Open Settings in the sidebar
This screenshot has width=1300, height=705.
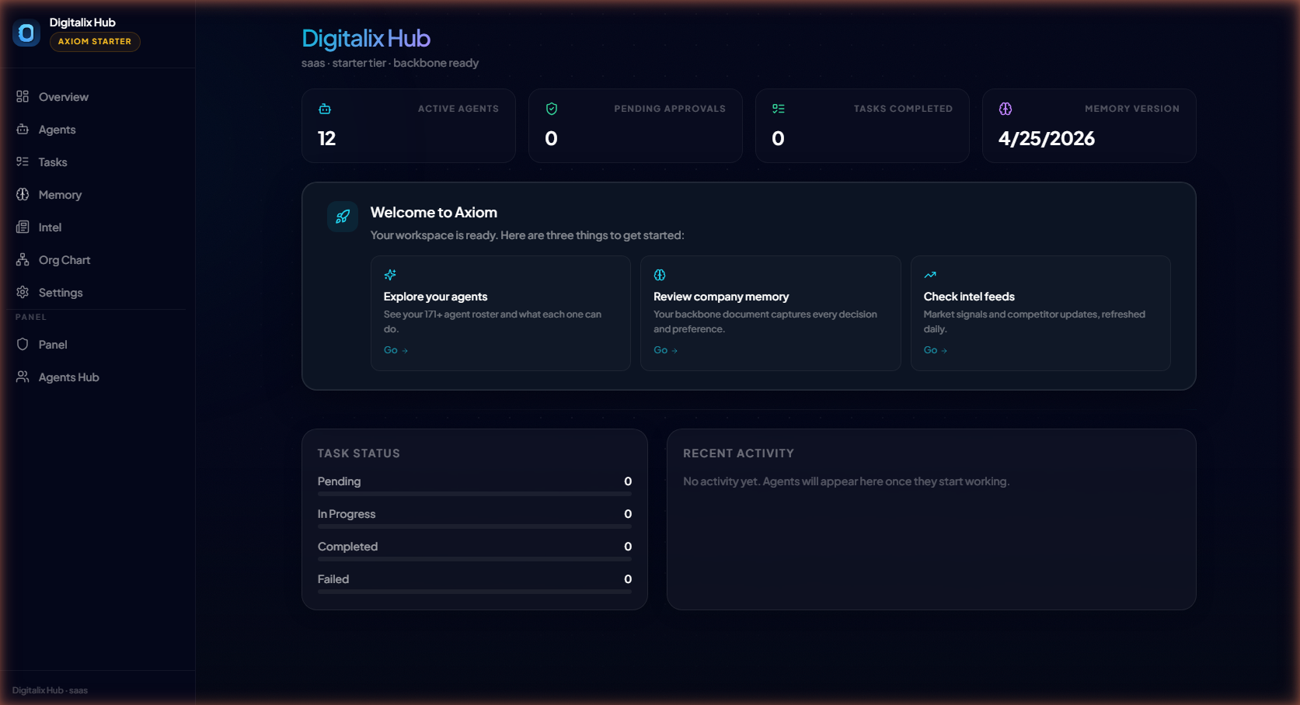[97, 293]
